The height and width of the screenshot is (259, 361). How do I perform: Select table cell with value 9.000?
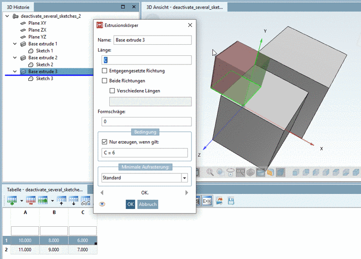[53, 249]
